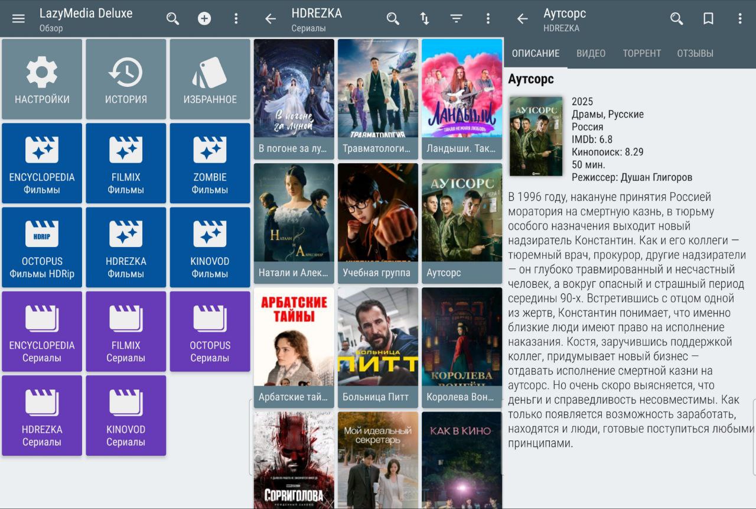Open ENCYCLOPEDIA Сериалы tile
756x509 pixels.
(x=42, y=332)
